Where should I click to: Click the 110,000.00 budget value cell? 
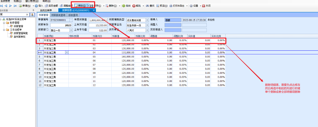[123, 52]
